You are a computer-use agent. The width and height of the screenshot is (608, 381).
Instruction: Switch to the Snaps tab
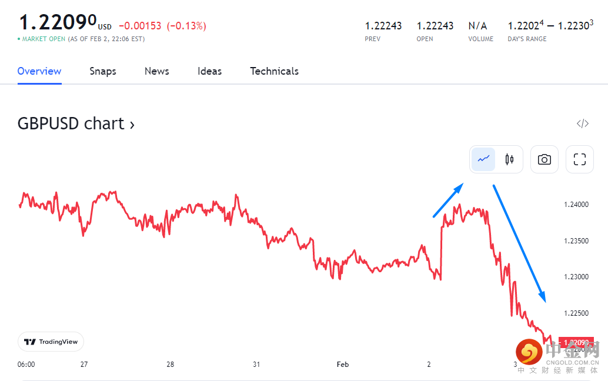(x=103, y=71)
